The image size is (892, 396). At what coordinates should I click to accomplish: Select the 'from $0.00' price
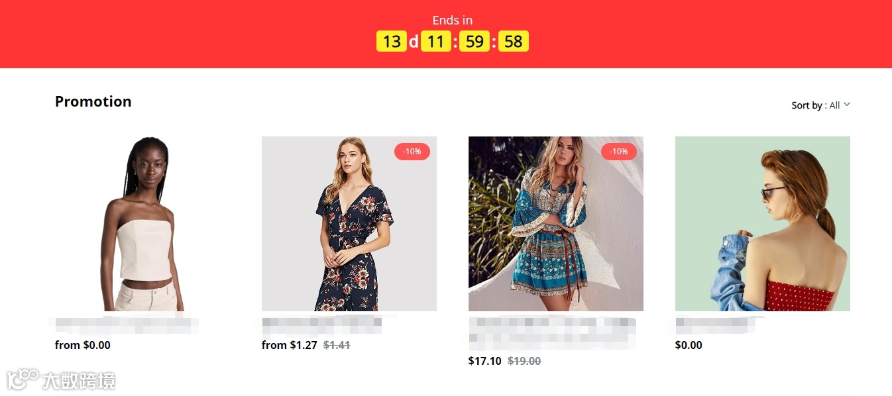pyautogui.click(x=83, y=345)
